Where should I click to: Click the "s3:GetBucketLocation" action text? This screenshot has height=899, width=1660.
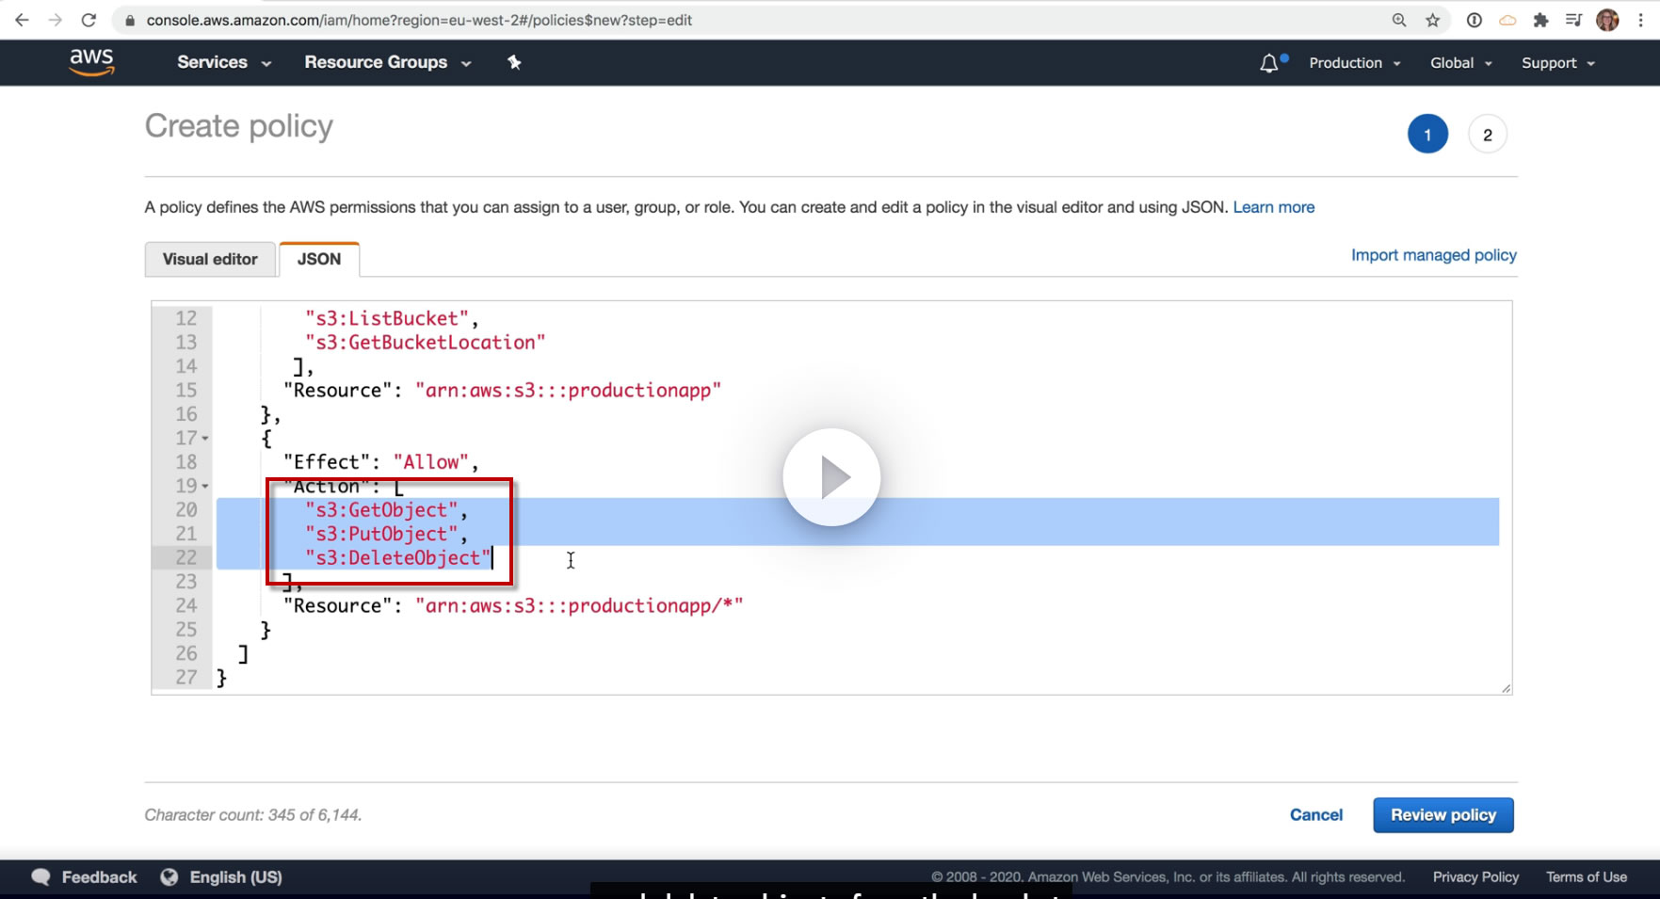[426, 343]
